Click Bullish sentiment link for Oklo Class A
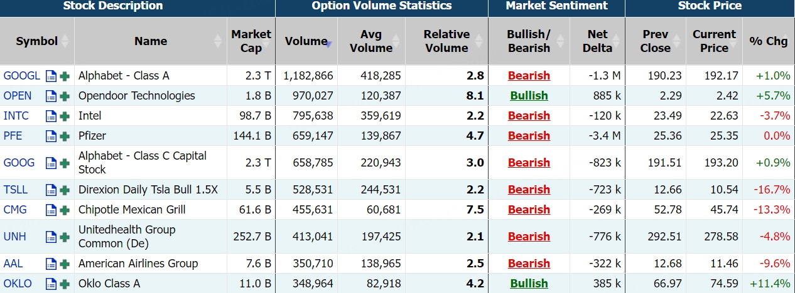Viewport: 795px width, 293px height. (529, 284)
